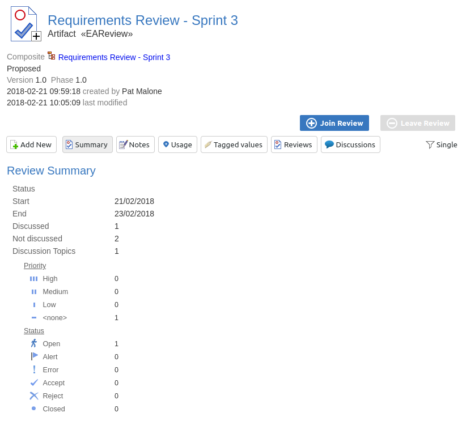Click the High priority icon
Screen dimensions: 466x421
pyautogui.click(x=34, y=279)
